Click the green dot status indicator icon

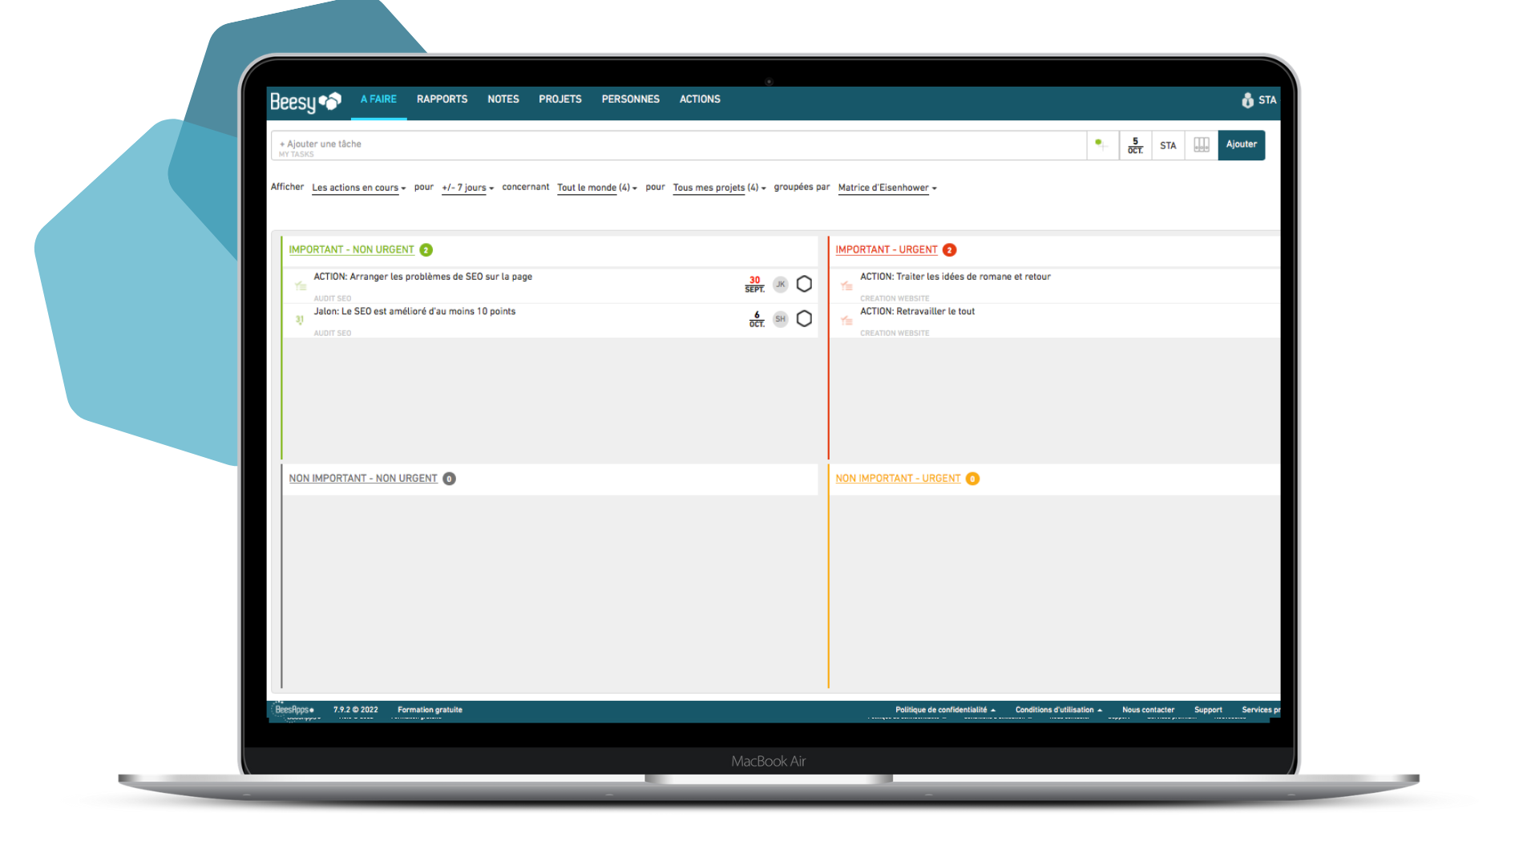(1098, 144)
